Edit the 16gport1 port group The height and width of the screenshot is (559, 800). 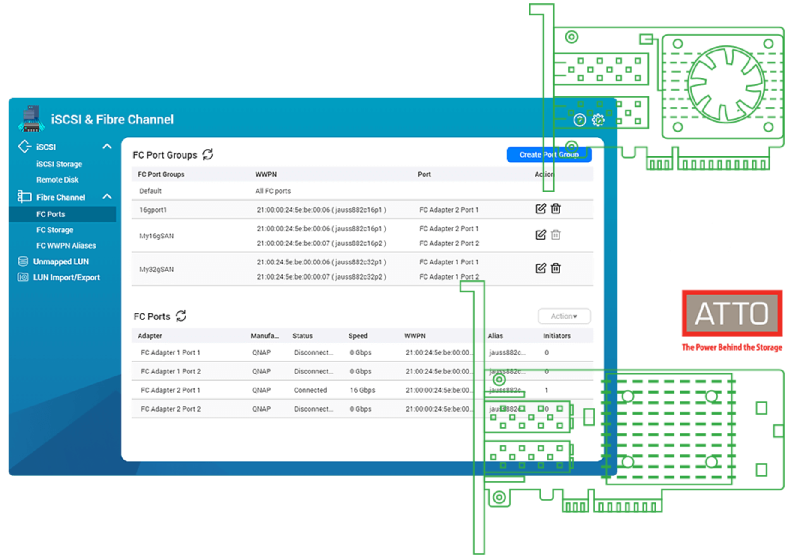click(540, 209)
